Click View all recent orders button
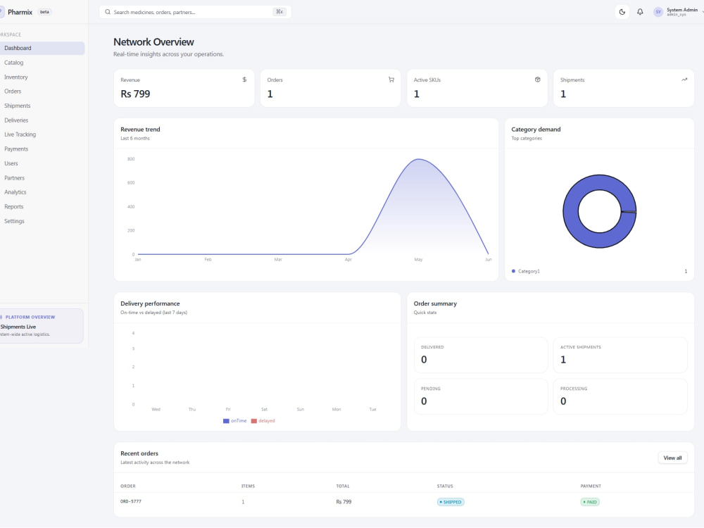This screenshot has width=704, height=528. point(672,458)
